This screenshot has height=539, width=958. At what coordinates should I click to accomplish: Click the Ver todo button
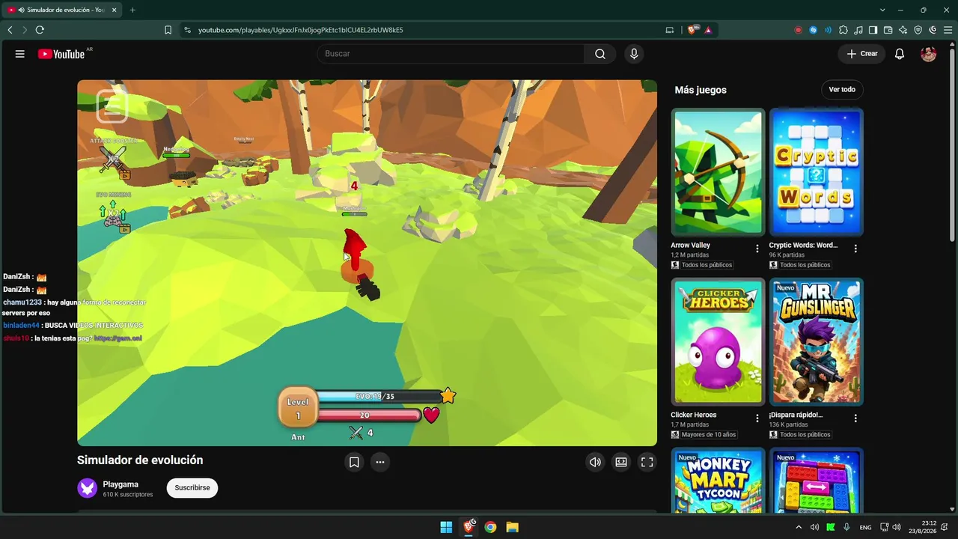point(842,90)
